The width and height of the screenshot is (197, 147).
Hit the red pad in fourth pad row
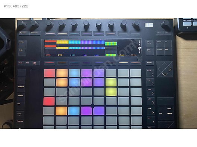tap(49, 101)
